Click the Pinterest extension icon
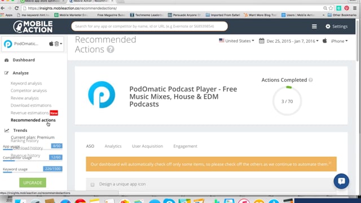Viewport: 361px width, 203px height. click(x=346, y=8)
